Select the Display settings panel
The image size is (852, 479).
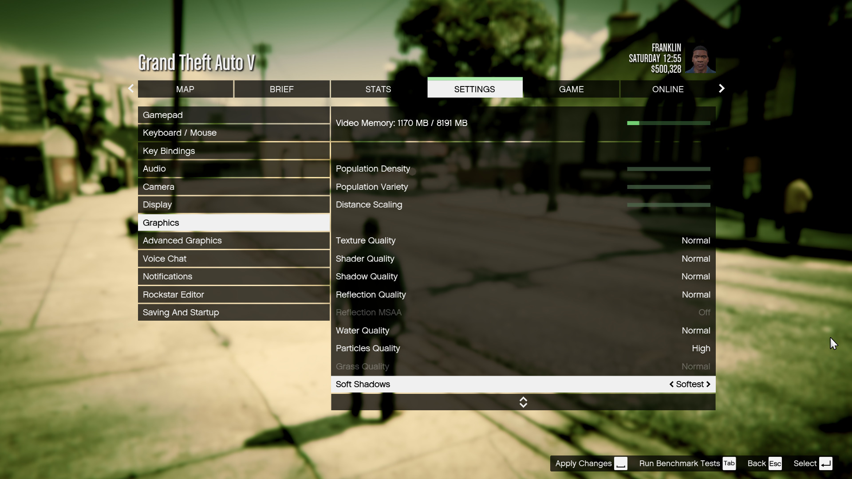157,205
